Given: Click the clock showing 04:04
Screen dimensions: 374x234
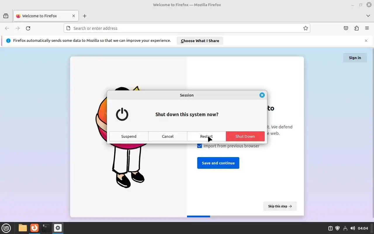Looking at the screenshot, I should [x=363, y=228].
